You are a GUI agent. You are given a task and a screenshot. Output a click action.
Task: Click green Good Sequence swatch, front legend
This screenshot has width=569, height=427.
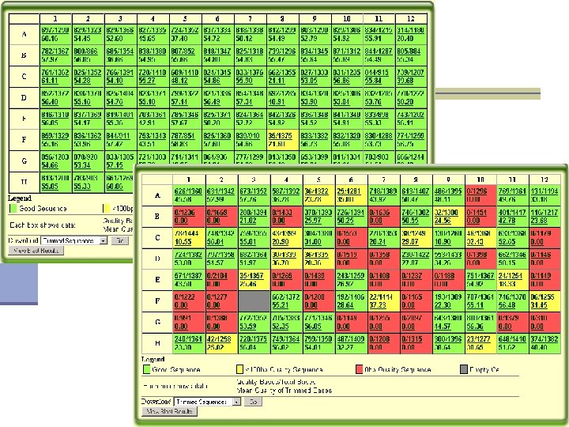tap(147, 369)
